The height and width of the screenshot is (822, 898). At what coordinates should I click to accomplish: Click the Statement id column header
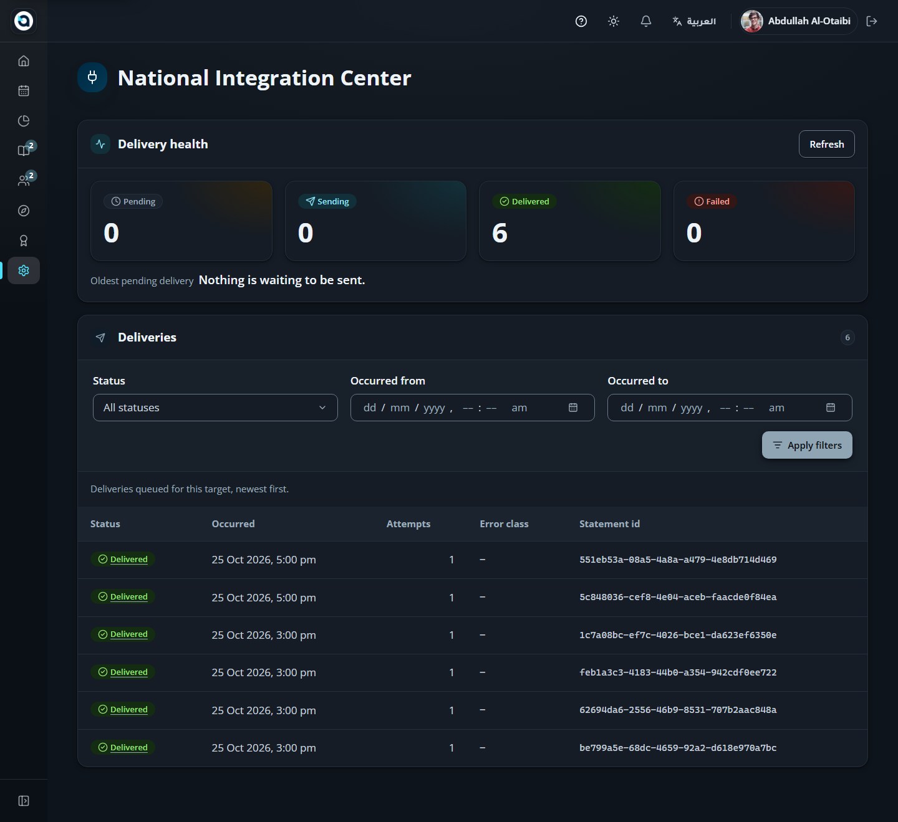coord(609,524)
